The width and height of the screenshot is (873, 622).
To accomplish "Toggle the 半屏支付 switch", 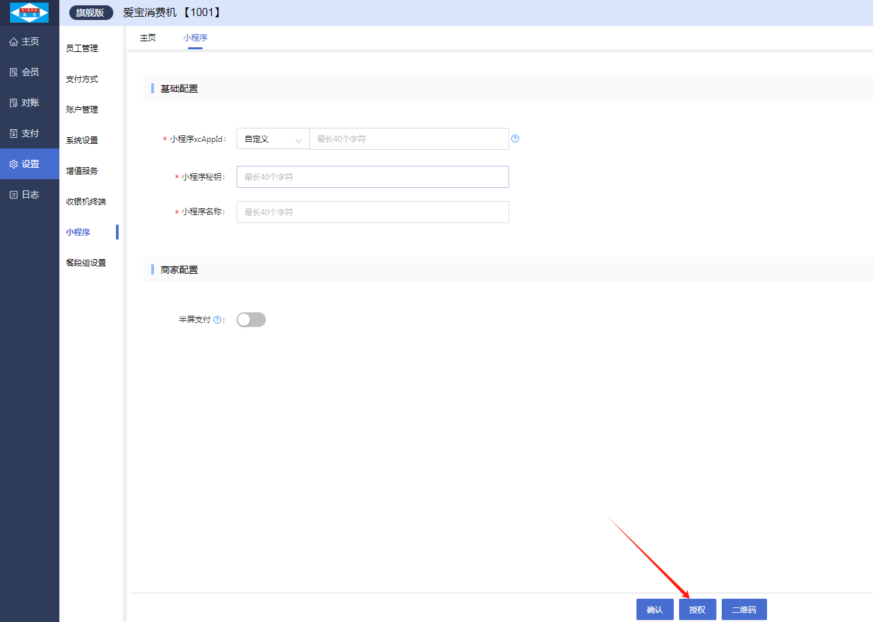I will click(x=251, y=320).
